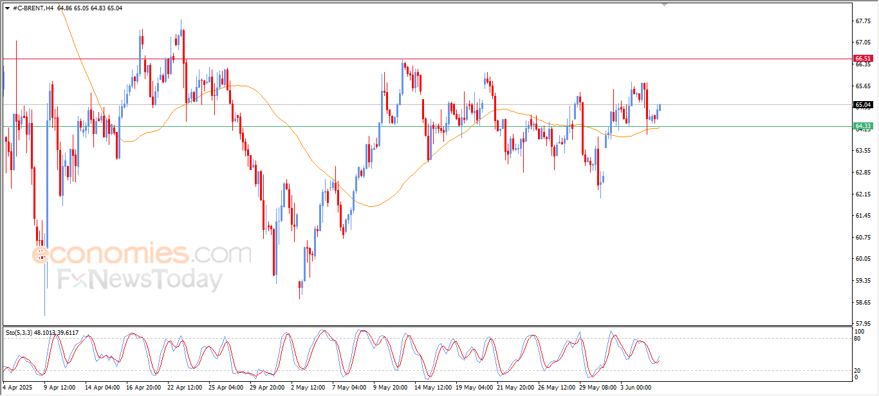Click the black 65.04 current price label
This screenshot has height=396, width=879.
click(863, 105)
